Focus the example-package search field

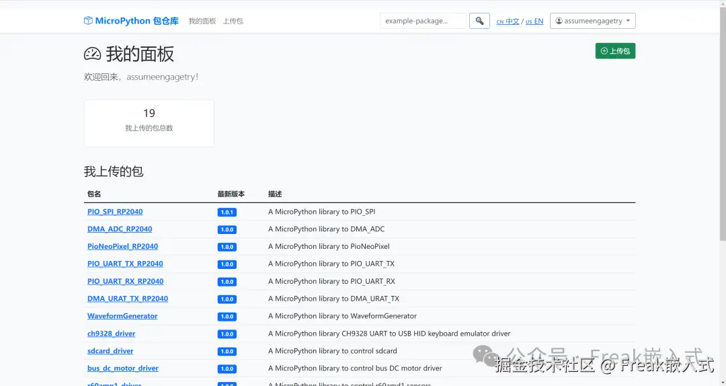tap(423, 21)
